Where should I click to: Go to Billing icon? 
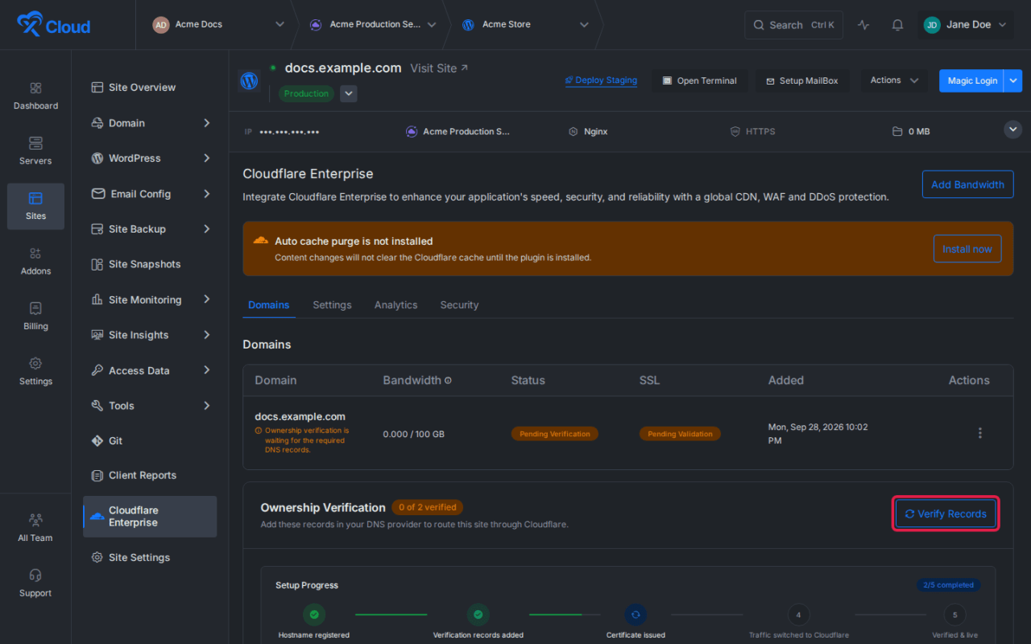coord(35,308)
